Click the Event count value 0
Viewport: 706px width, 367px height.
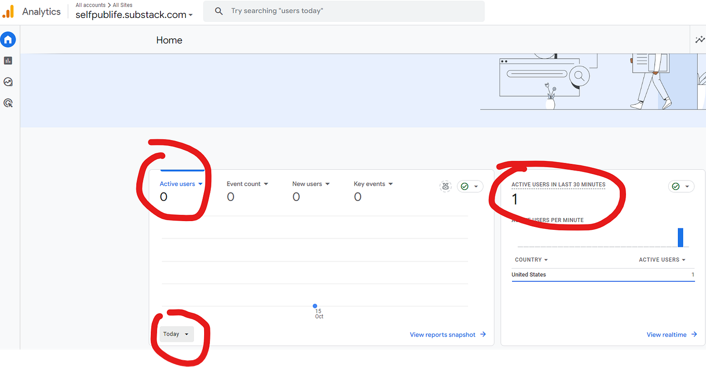coord(231,197)
